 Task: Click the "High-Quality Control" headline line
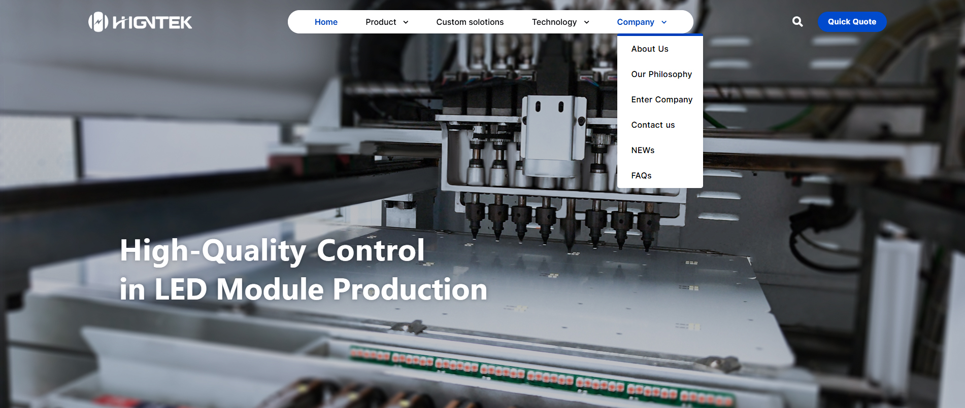(272, 250)
